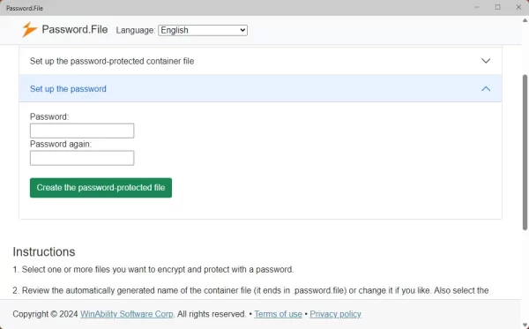
Task: Minimize the Password.File window
Action: [477, 7]
